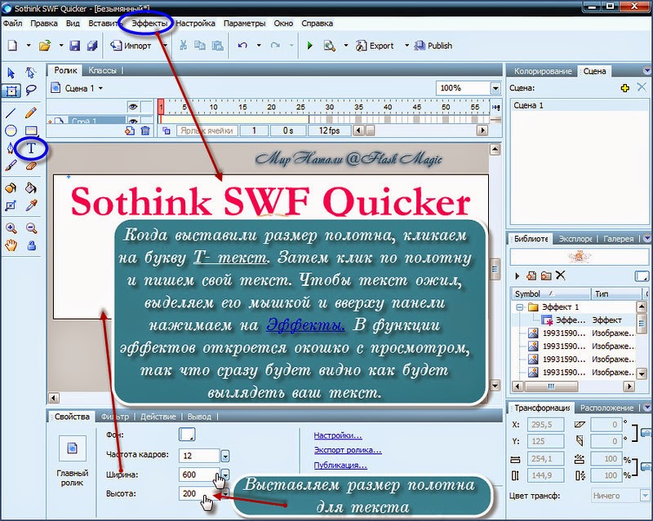Screen dimensions: 653x521
Task: Delete library item with X icon
Action: [x=561, y=275]
